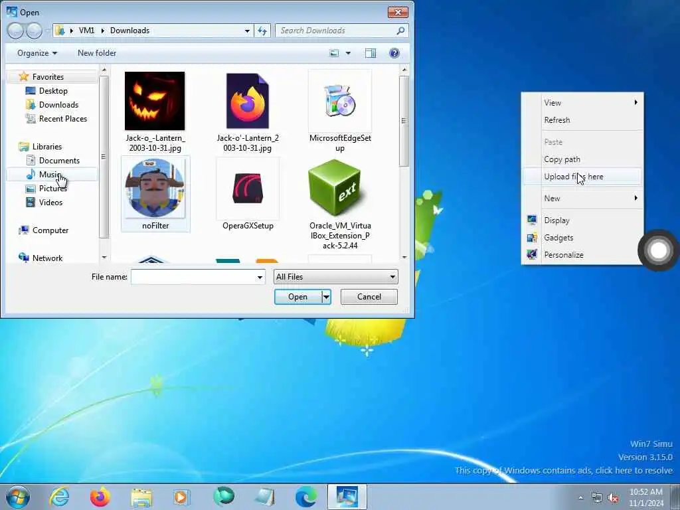
Task: Click into the File name field
Action: pyautogui.click(x=194, y=277)
